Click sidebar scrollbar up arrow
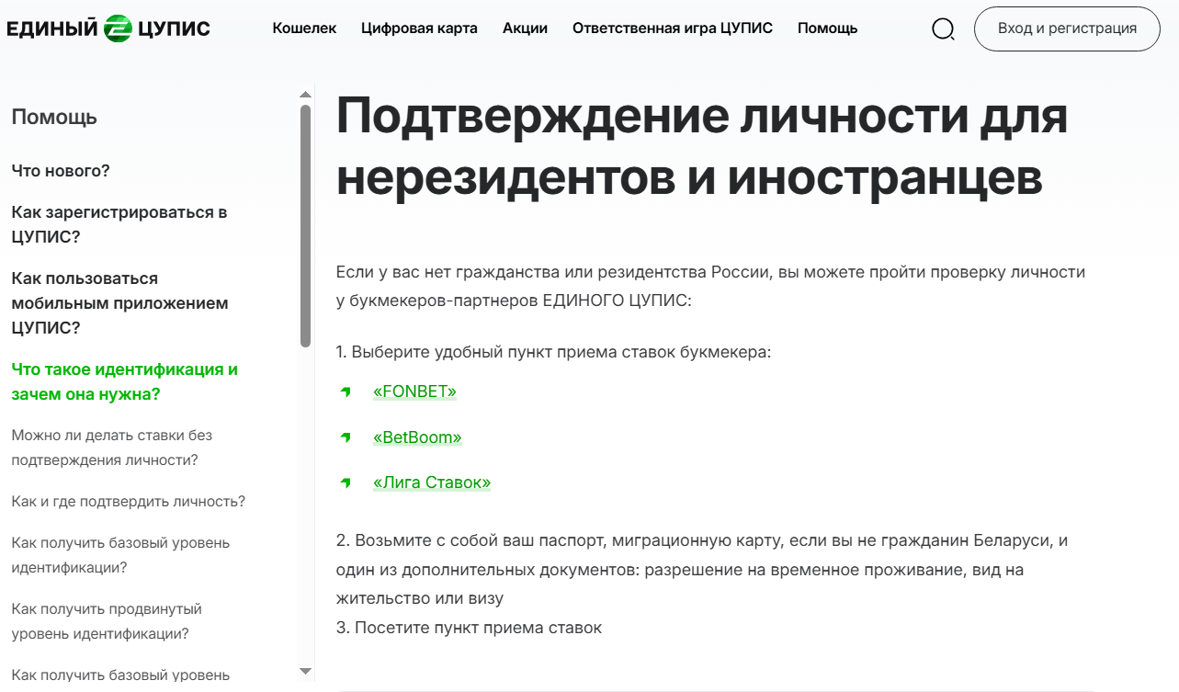Screen dimensions: 1179x692 pos(306,94)
